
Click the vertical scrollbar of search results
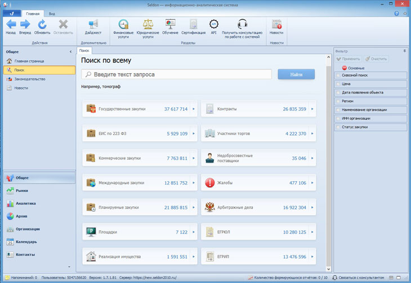click(329, 169)
